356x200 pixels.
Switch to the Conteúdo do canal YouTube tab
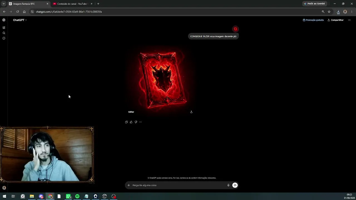73,4
